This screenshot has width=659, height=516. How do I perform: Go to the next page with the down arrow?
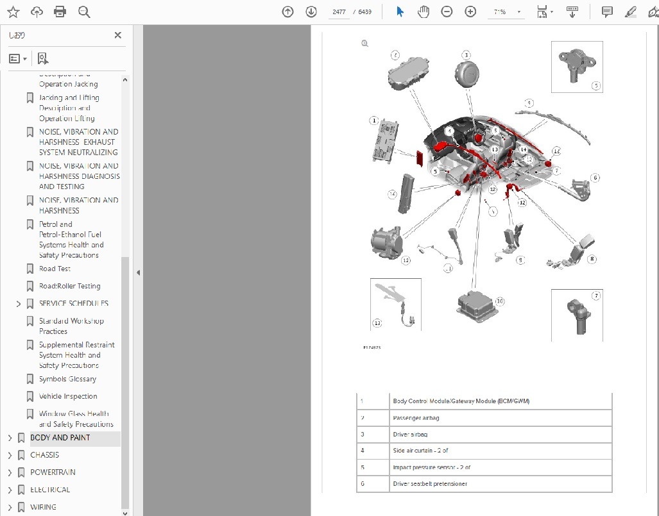311,12
